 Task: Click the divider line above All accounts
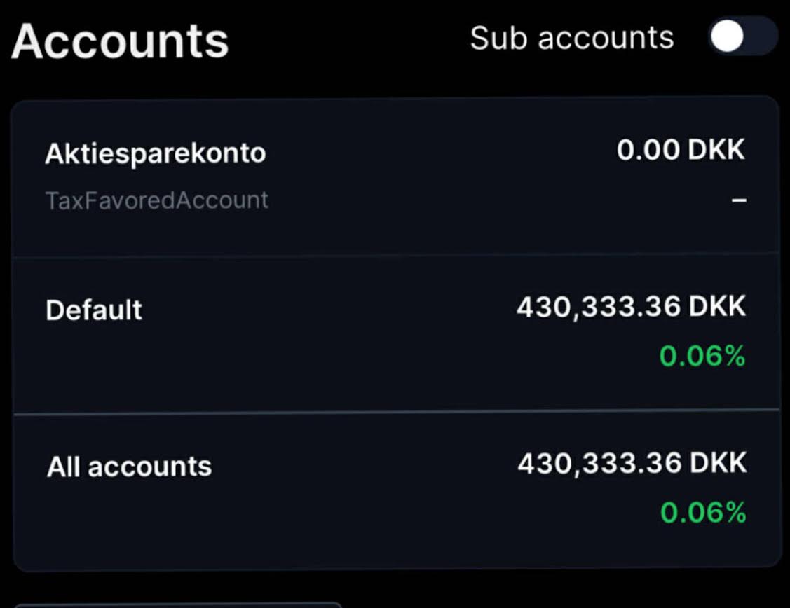(x=396, y=410)
